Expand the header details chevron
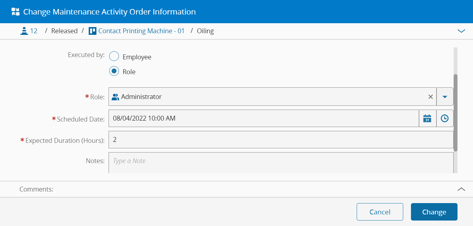Image resolution: width=473 pixels, height=226 pixels. (461, 31)
